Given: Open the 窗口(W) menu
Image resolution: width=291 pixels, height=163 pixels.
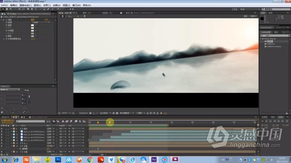Looking at the screenshot, I should [x=77, y=5].
